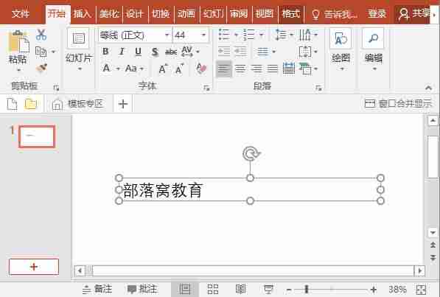Switch to the View (视图) tab

pyautogui.click(x=265, y=13)
